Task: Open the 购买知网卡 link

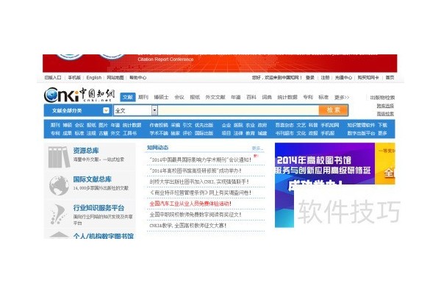Action: (368, 77)
